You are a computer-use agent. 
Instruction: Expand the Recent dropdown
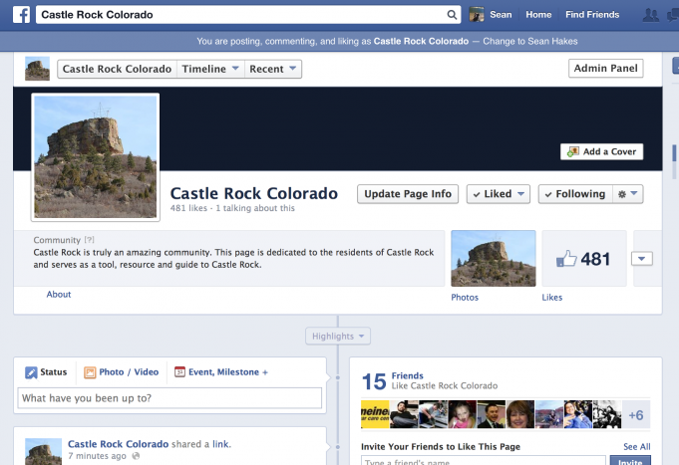(273, 69)
